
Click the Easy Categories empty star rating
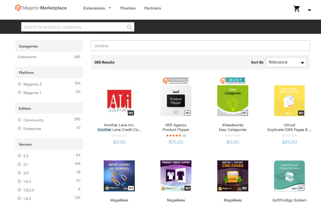pos(233,136)
